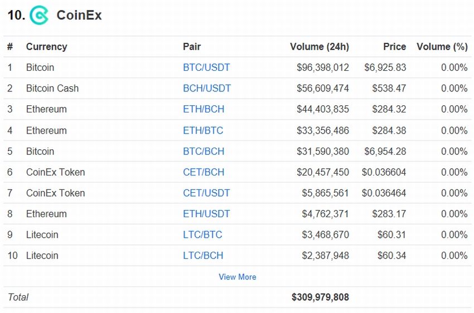The height and width of the screenshot is (313, 474).
Task: Open the BTC/USDT pair link
Action: pos(206,67)
